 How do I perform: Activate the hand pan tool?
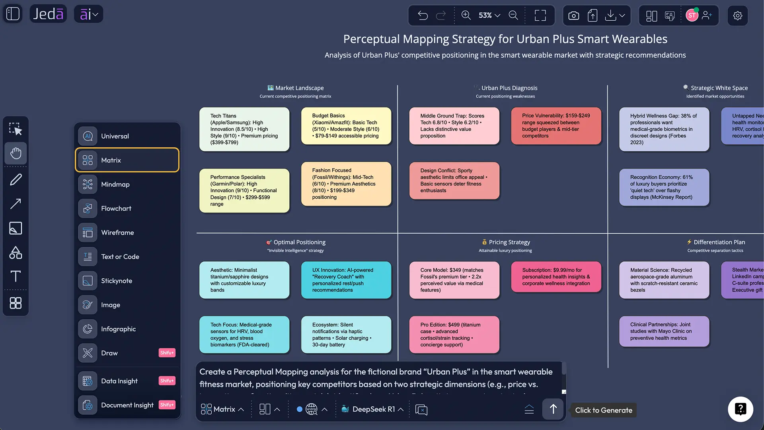tap(16, 153)
